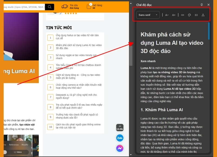217x157 pixels.
Task: Focus the product search input field
Action: [24, 7]
